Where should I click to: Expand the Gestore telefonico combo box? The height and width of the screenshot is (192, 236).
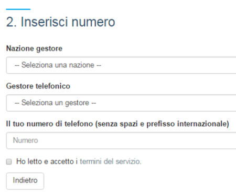tap(121, 103)
